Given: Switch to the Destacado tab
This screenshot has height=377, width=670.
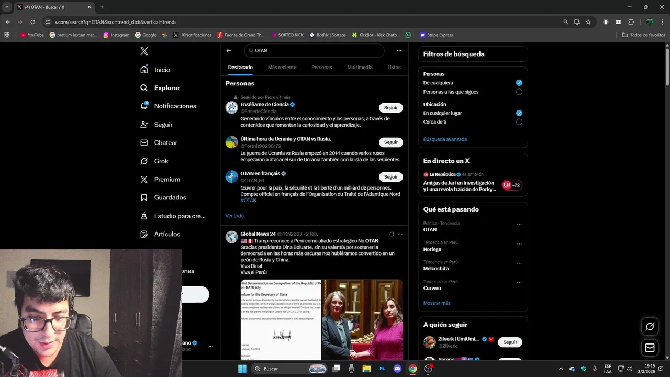Looking at the screenshot, I should 240,68.
